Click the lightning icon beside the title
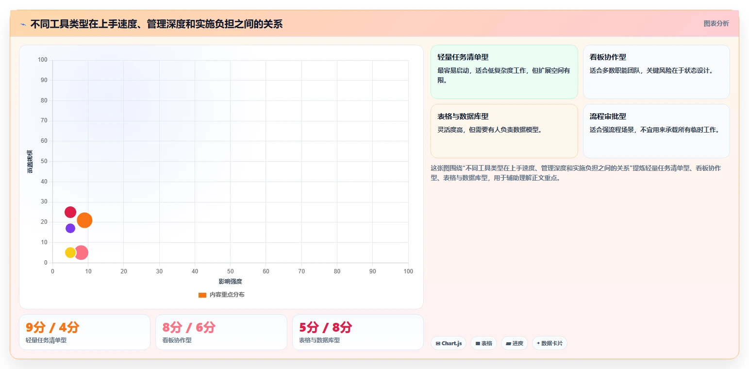Image resolution: width=749 pixels, height=369 pixels. [x=23, y=24]
